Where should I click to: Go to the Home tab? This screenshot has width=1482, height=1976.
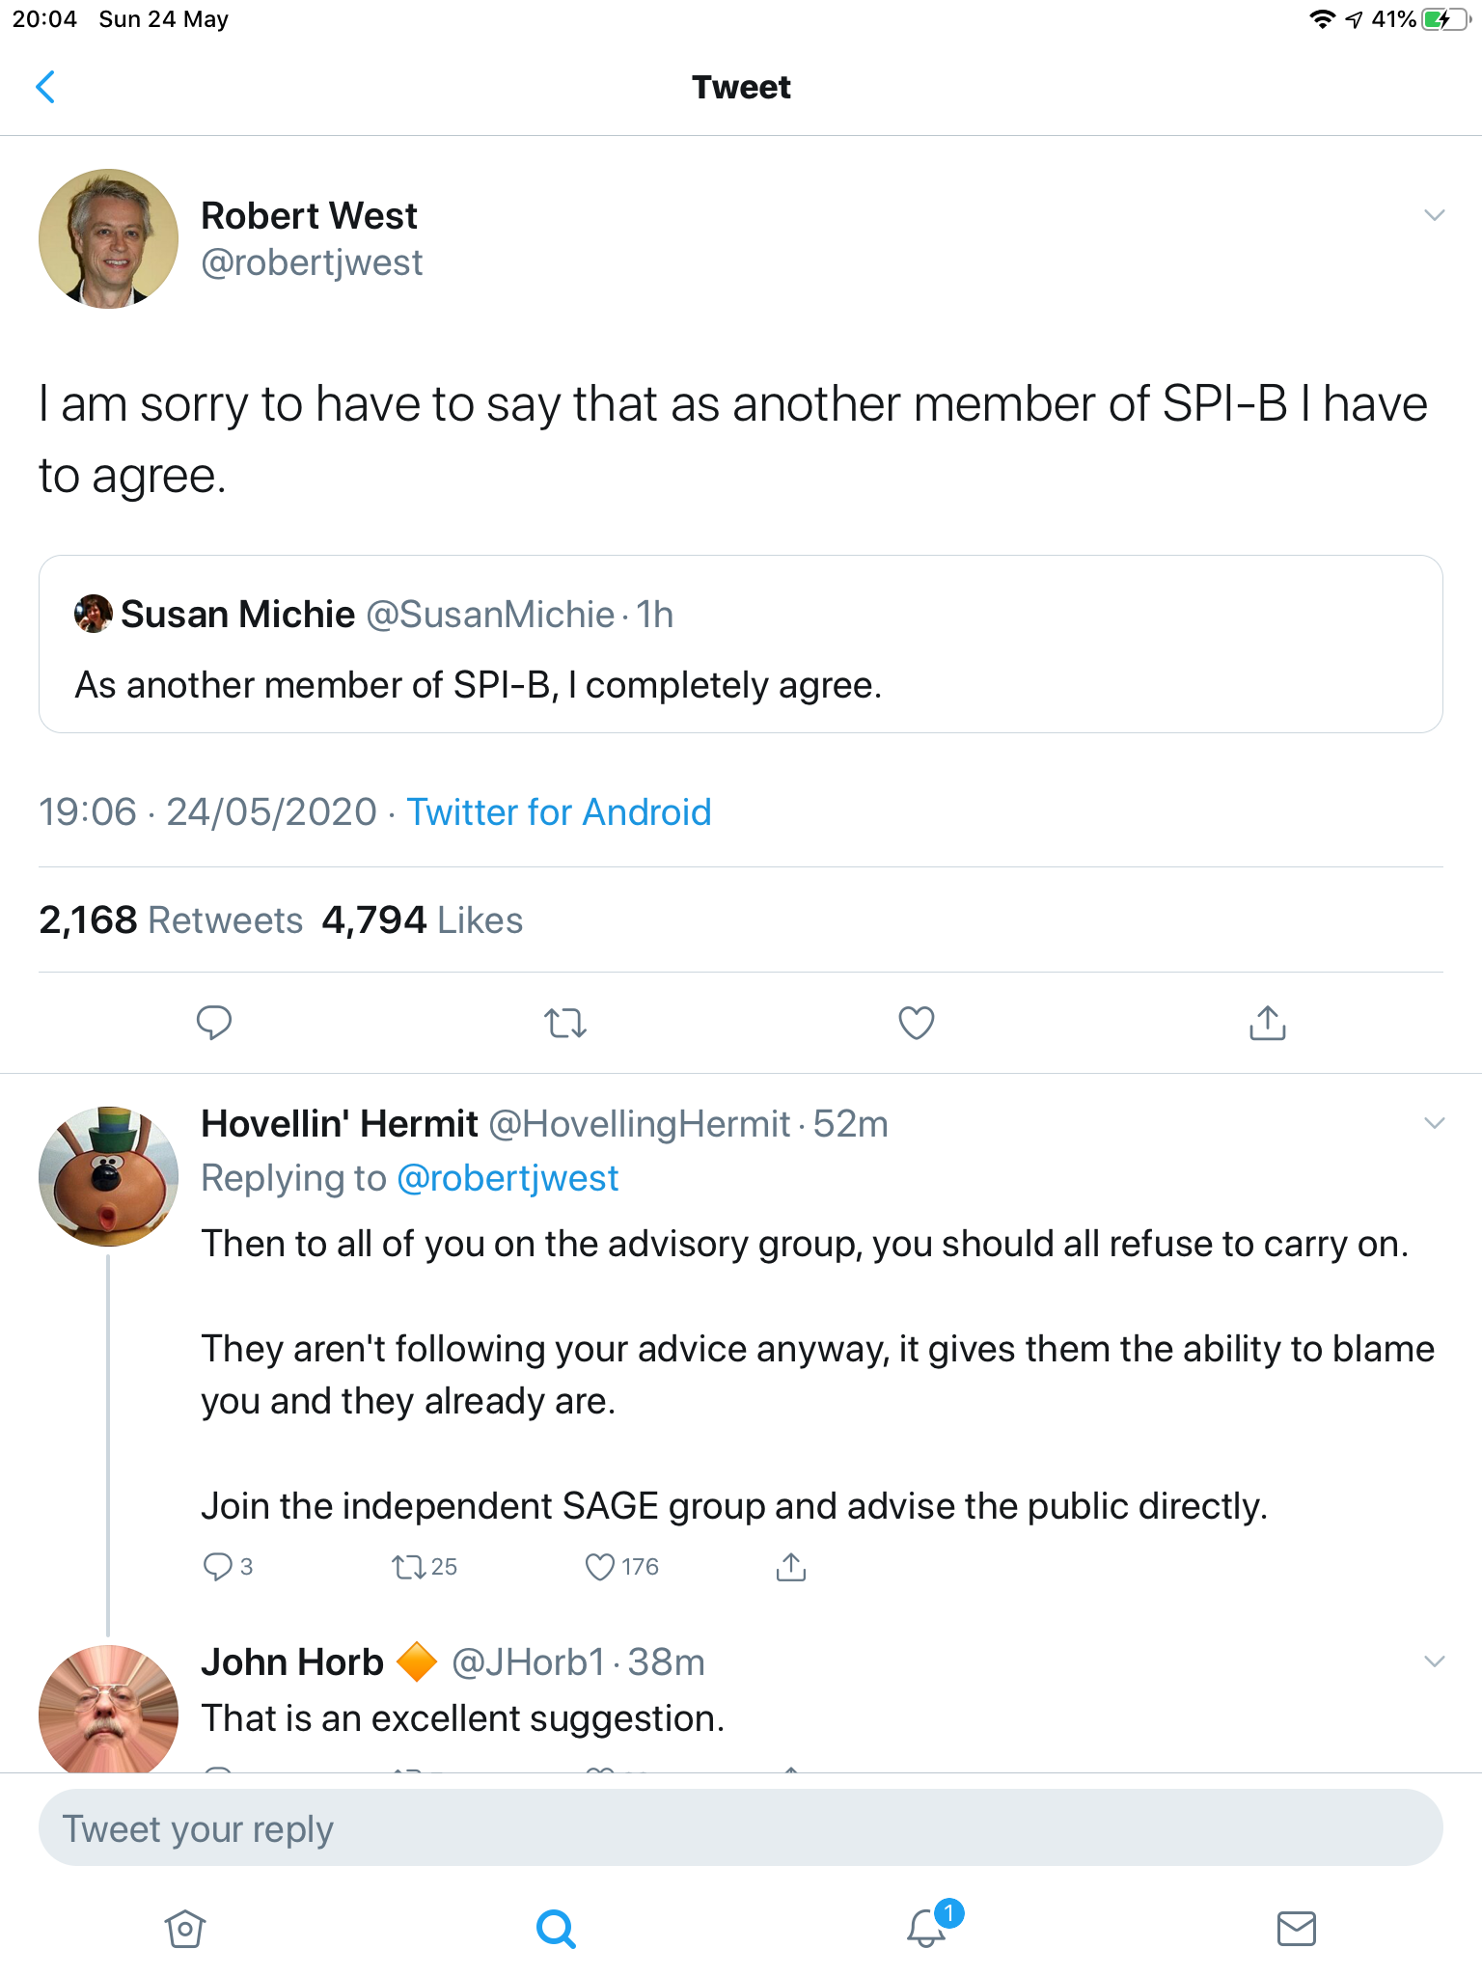185,1929
